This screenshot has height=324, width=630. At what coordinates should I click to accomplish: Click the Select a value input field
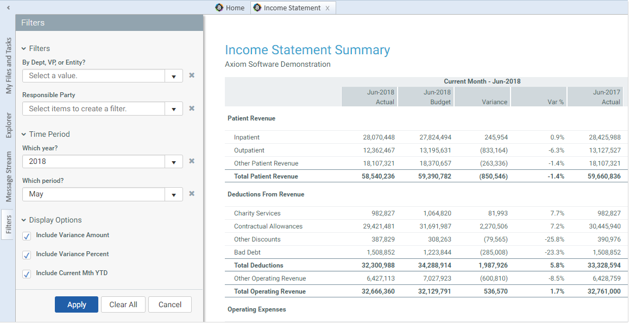tap(94, 76)
